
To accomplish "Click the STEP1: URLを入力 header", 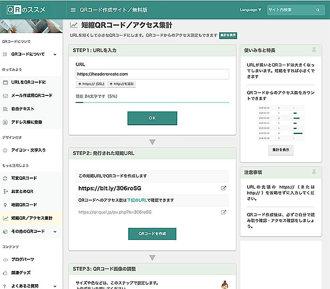I will coord(152,51).
